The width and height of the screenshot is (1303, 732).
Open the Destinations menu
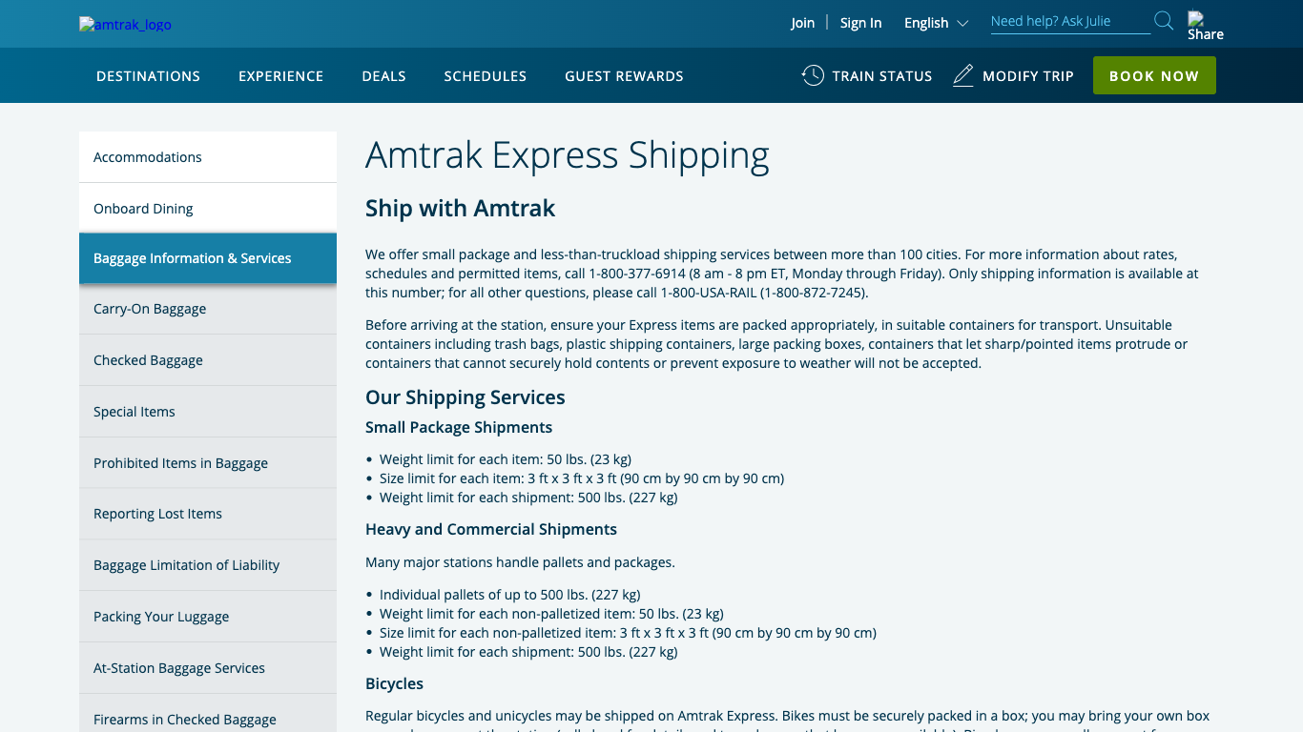[148, 76]
